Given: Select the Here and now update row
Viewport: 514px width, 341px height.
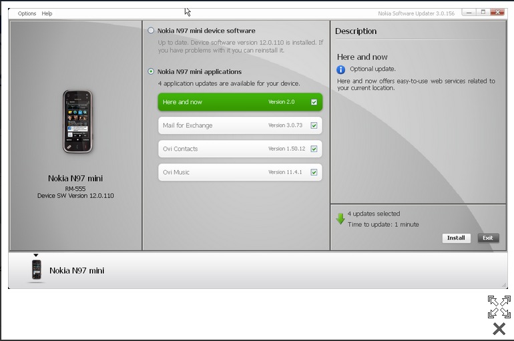Looking at the screenshot, I should click(x=240, y=102).
